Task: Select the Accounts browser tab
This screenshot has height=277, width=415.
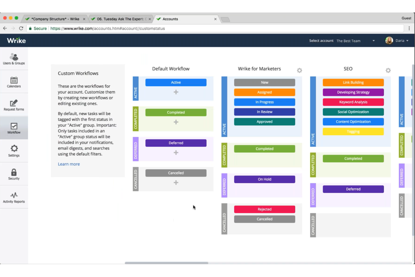Action: click(186, 19)
